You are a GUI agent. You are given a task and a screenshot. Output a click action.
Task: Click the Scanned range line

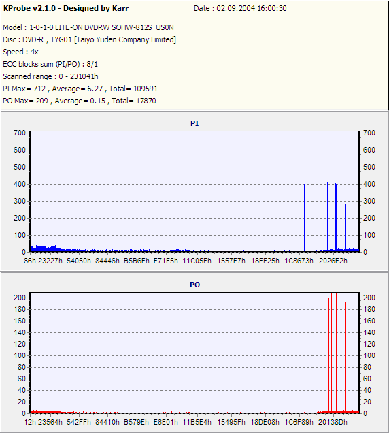50,76
